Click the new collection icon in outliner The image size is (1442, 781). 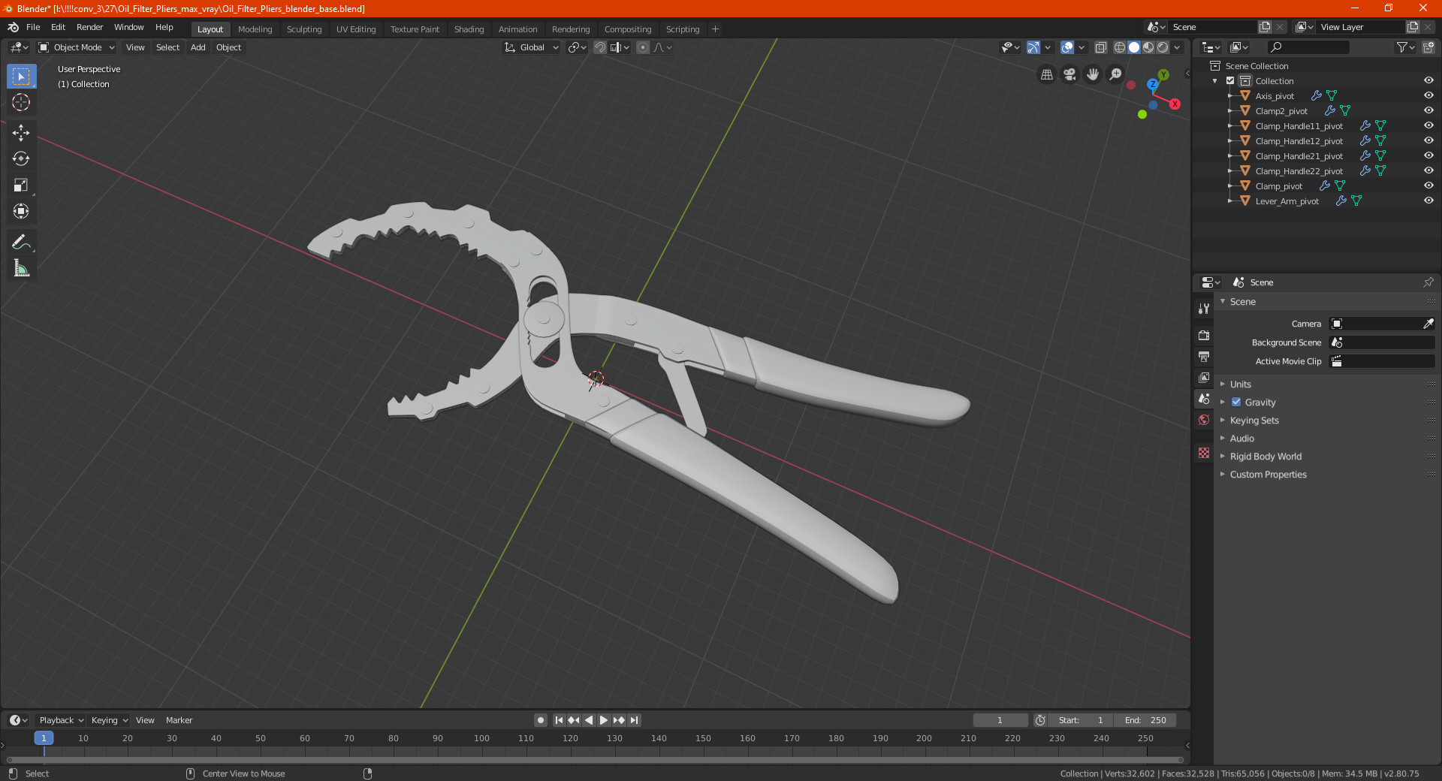point(1428,47)
